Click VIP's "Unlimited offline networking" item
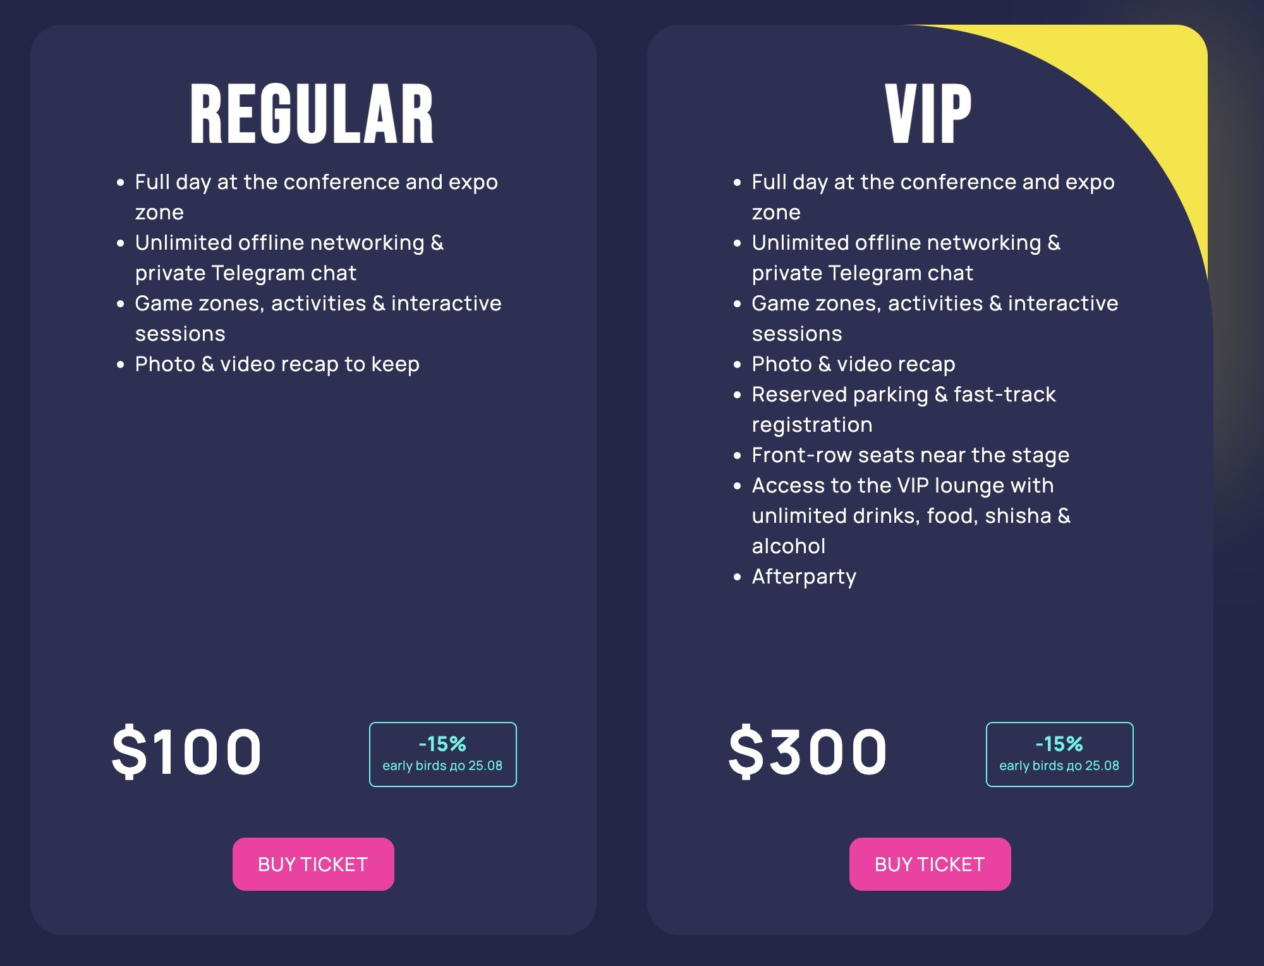 pyautogui.click(x=906, y=257)
